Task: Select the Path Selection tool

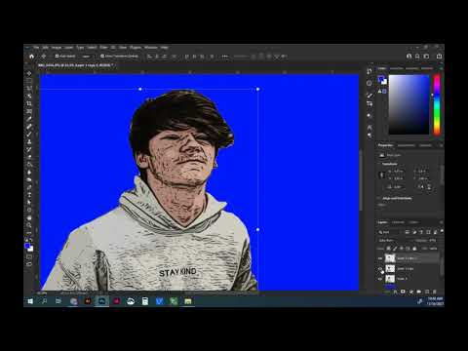Action: point(29,202)
